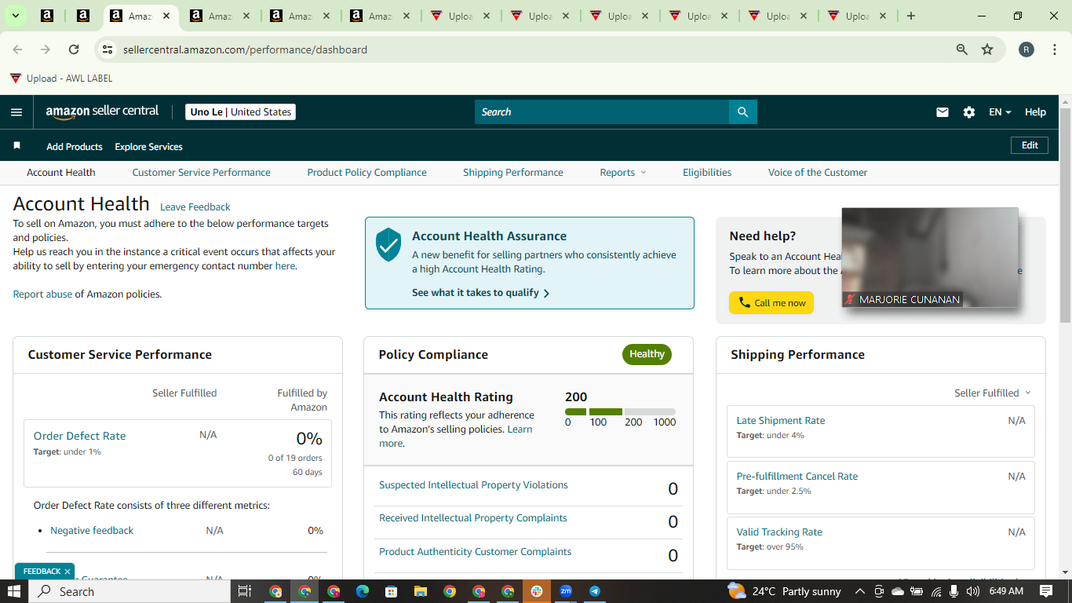This screenshot has height=603, width=1072.
Task: Open the Chrome profile avatar R
Action: point(1026,49)
